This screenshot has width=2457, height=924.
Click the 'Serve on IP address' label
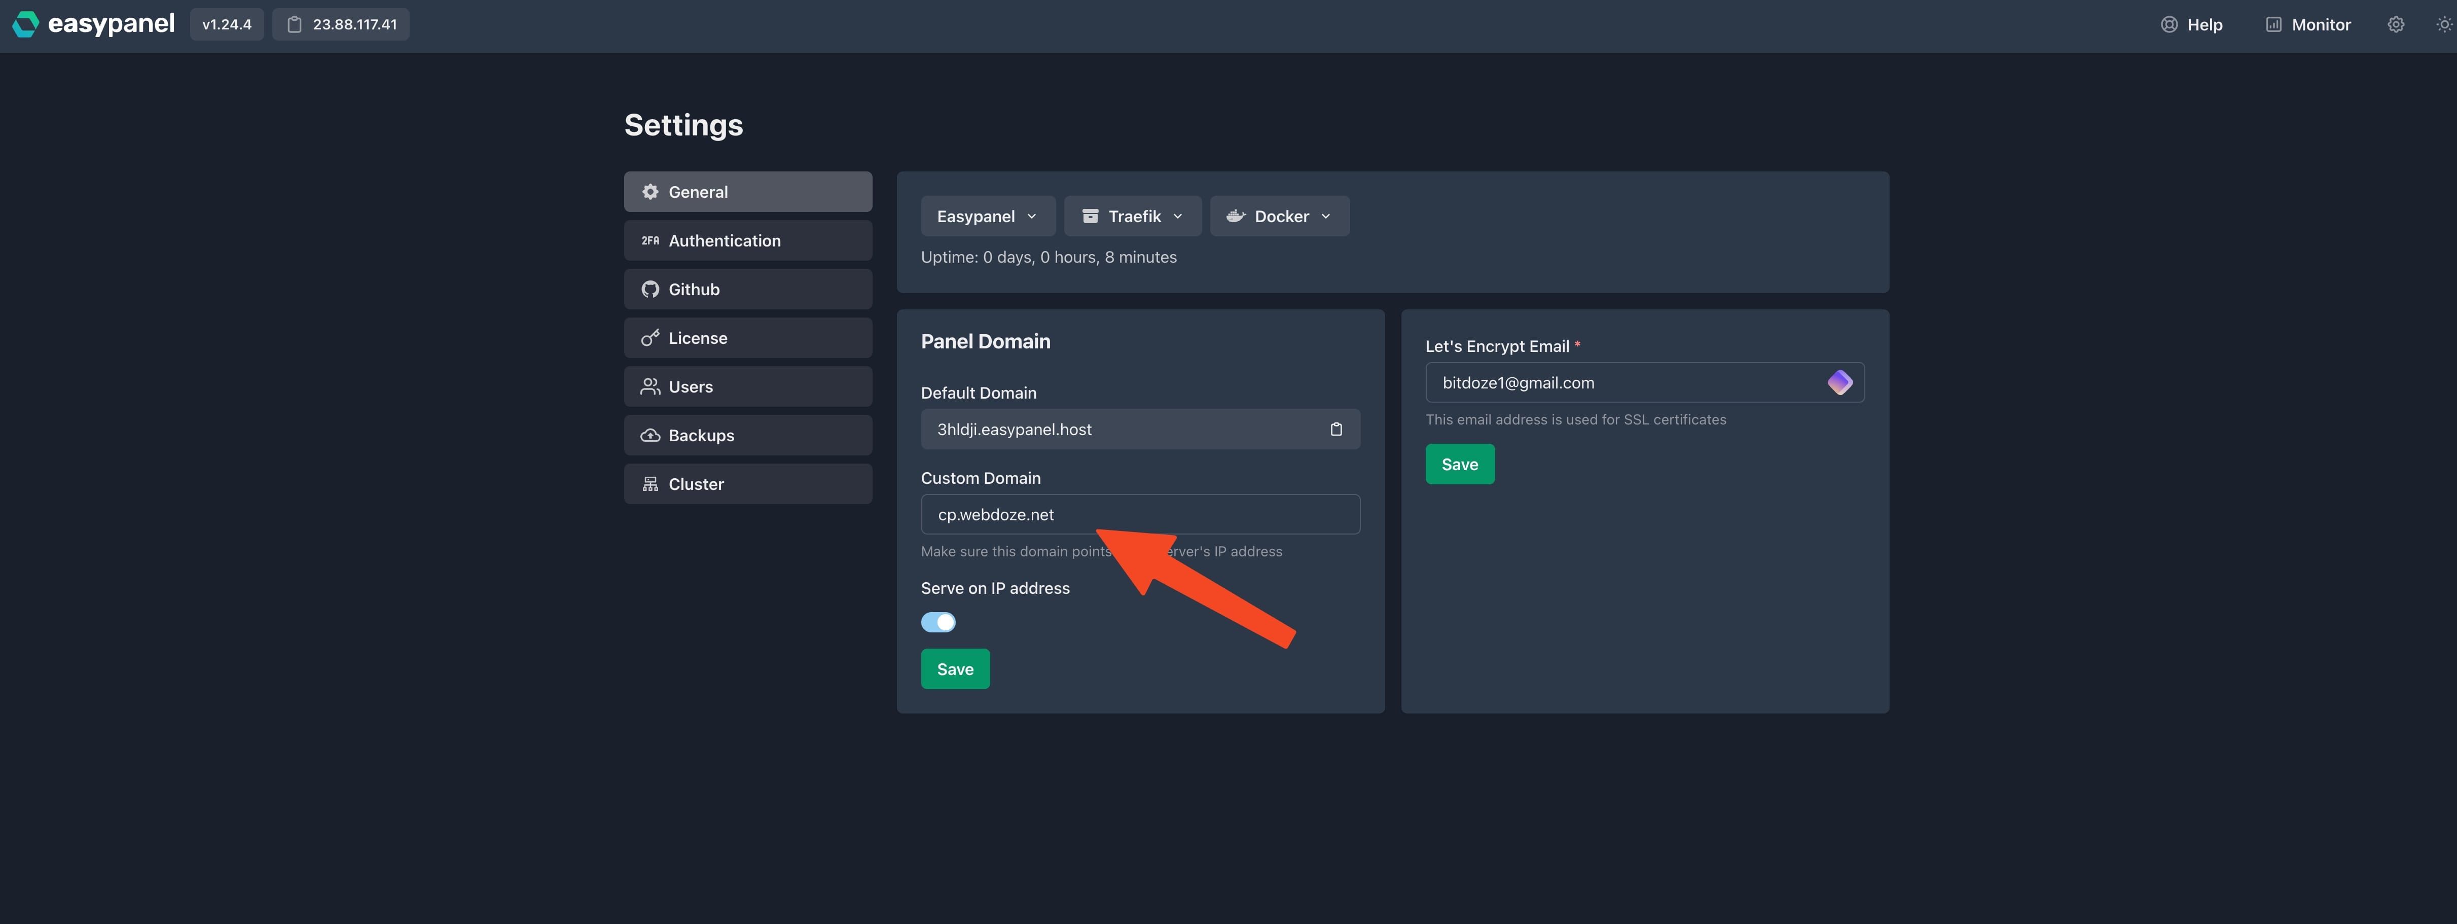pos(995,588)
